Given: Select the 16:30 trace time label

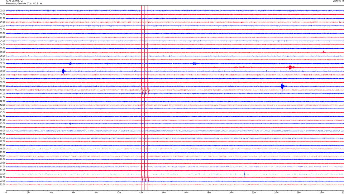Looking at the screenshot, I should [x=3, y=134].
